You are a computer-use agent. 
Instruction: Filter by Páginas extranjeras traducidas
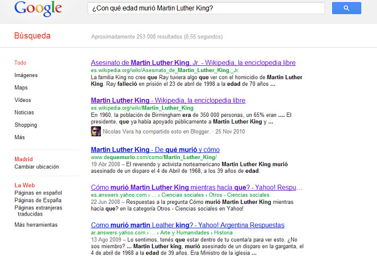tap(38, 211)
